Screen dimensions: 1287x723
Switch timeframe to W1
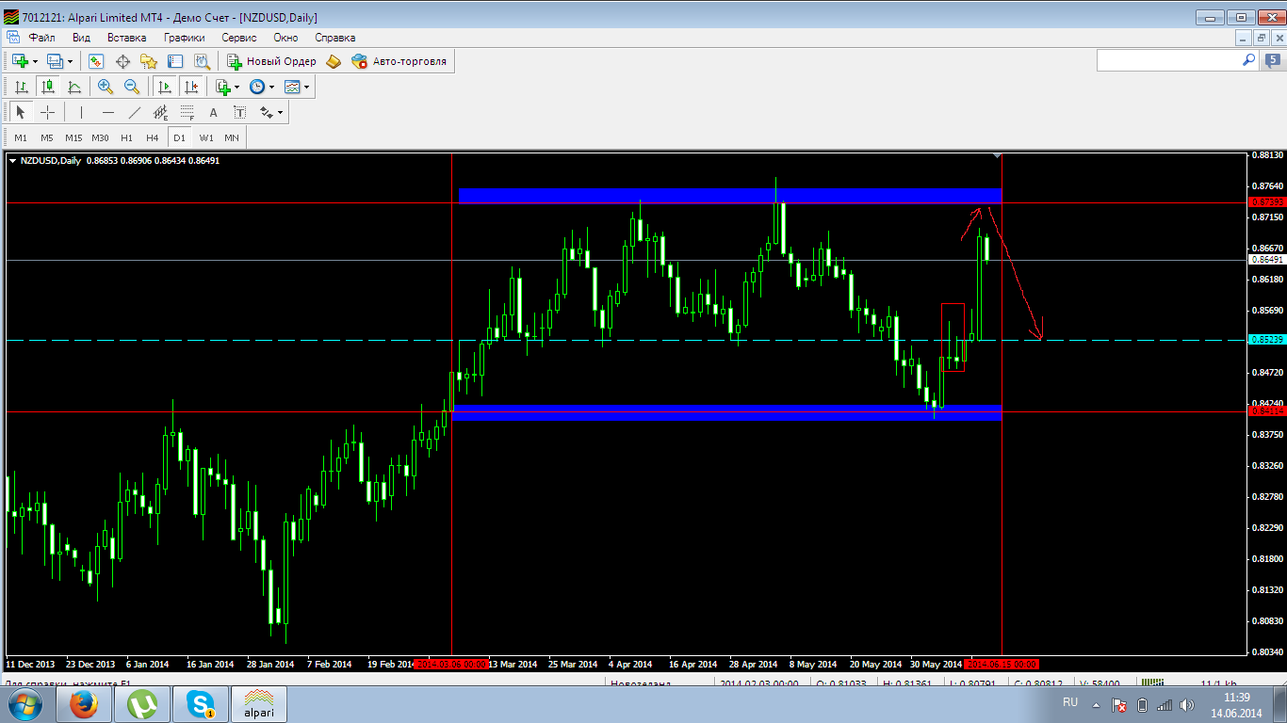coord(205,137)
